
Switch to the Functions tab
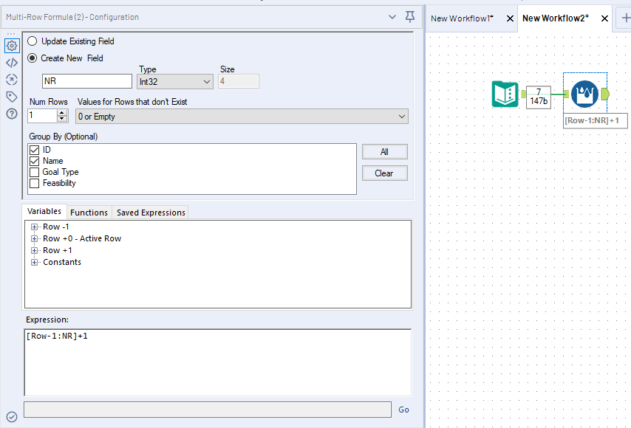[89, 212]
